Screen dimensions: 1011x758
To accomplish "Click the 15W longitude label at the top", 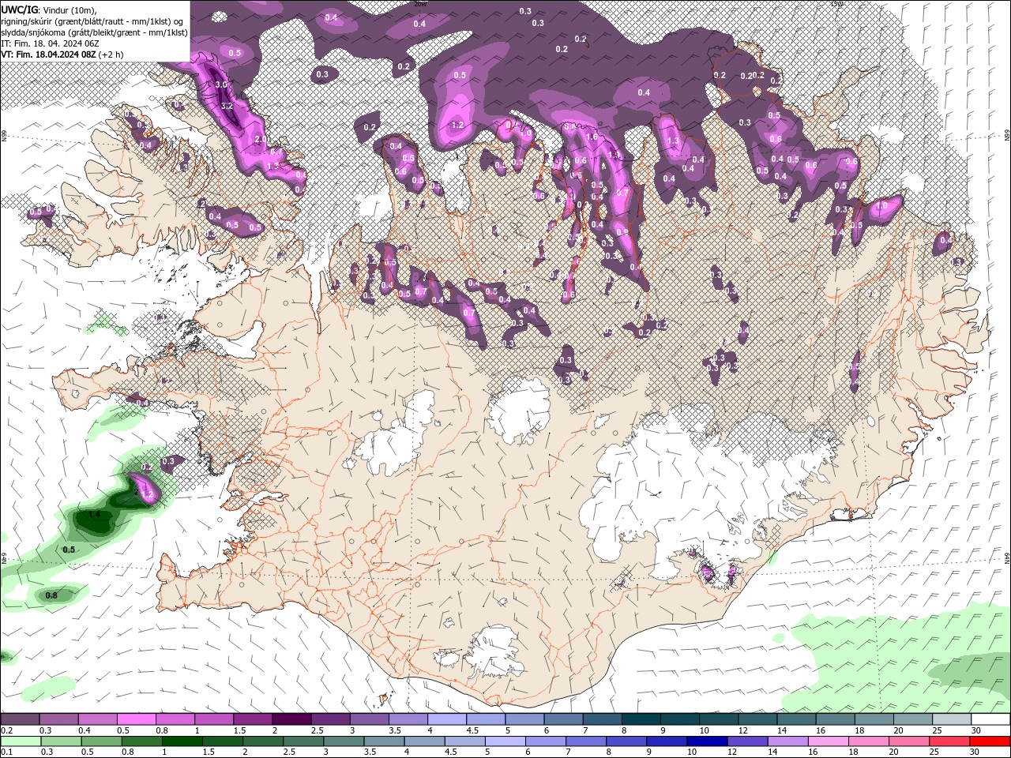I will point(837,4).
